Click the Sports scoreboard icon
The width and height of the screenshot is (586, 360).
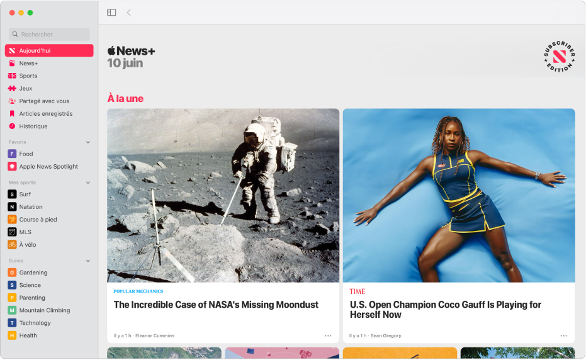[12, 76]
